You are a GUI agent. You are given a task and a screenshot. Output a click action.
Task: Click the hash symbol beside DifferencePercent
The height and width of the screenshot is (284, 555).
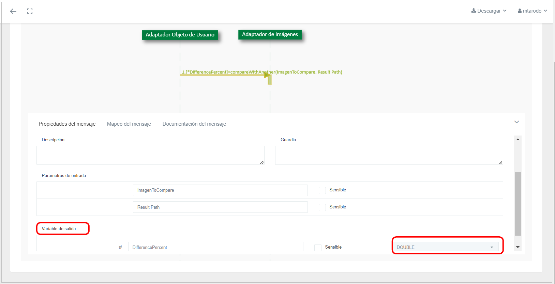tap(120, 247)
